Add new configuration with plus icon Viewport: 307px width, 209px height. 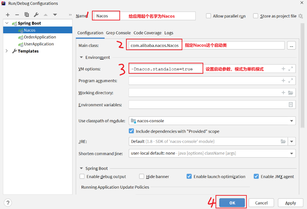point(8,15)
